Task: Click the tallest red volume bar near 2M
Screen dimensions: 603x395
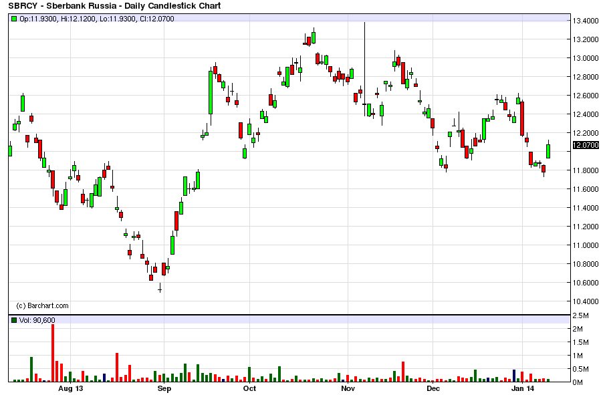Action: [x=53, y=353]
